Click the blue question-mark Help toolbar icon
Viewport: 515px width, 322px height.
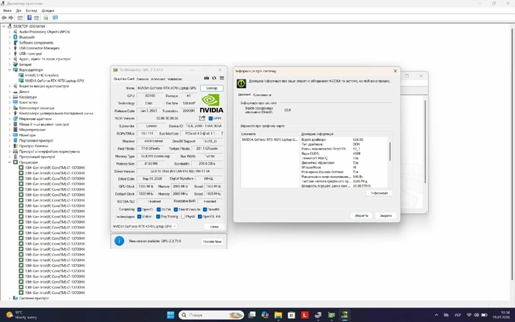pos(29,18)
